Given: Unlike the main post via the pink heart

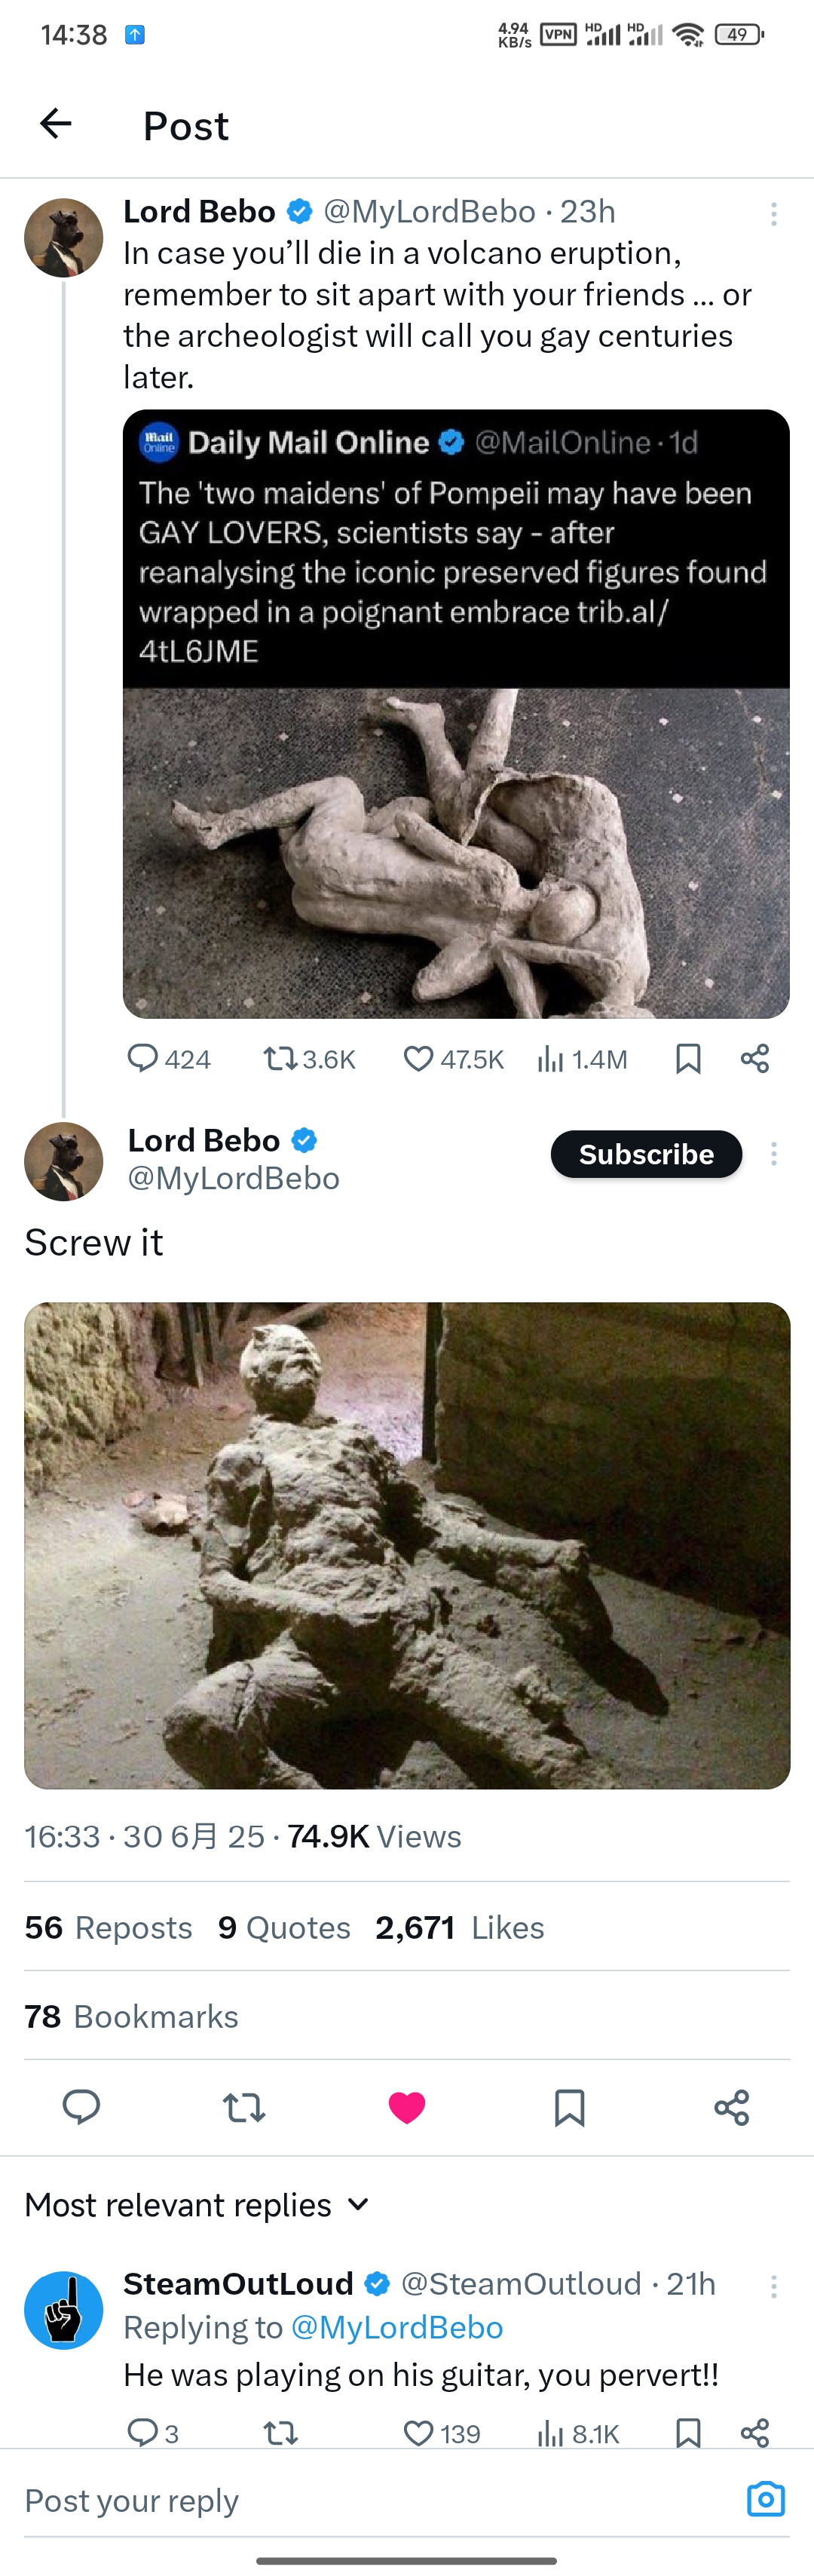Looking at the screenshot, I should tap(407, 2107).
